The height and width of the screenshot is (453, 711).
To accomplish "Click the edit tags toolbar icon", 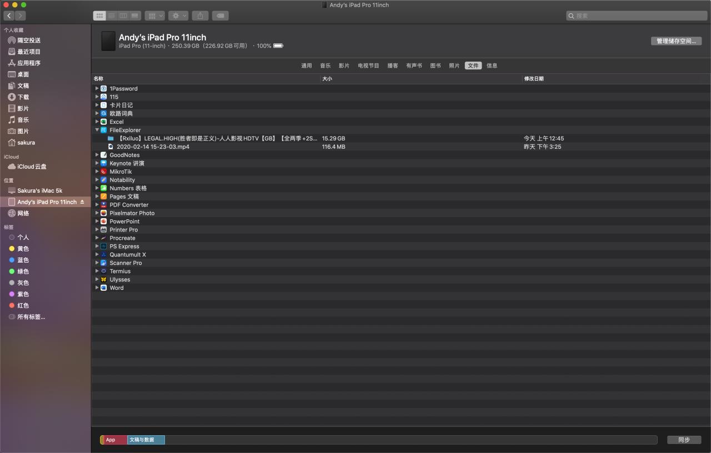I will (220, 16).
